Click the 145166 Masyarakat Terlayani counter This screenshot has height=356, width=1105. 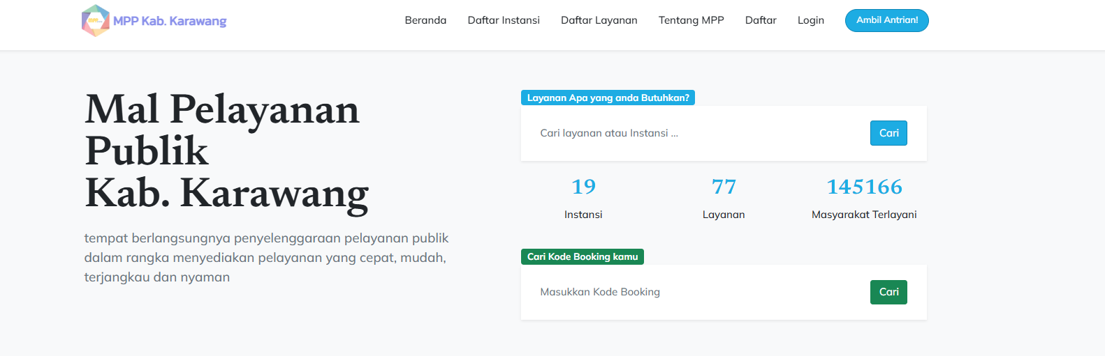[x=864, y=199]
